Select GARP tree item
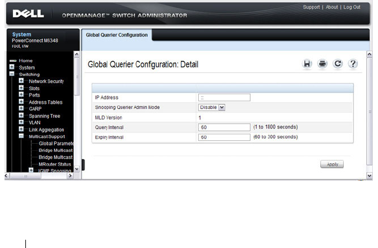378x248 pixels. pyautogui.click(x=35, y=109)
